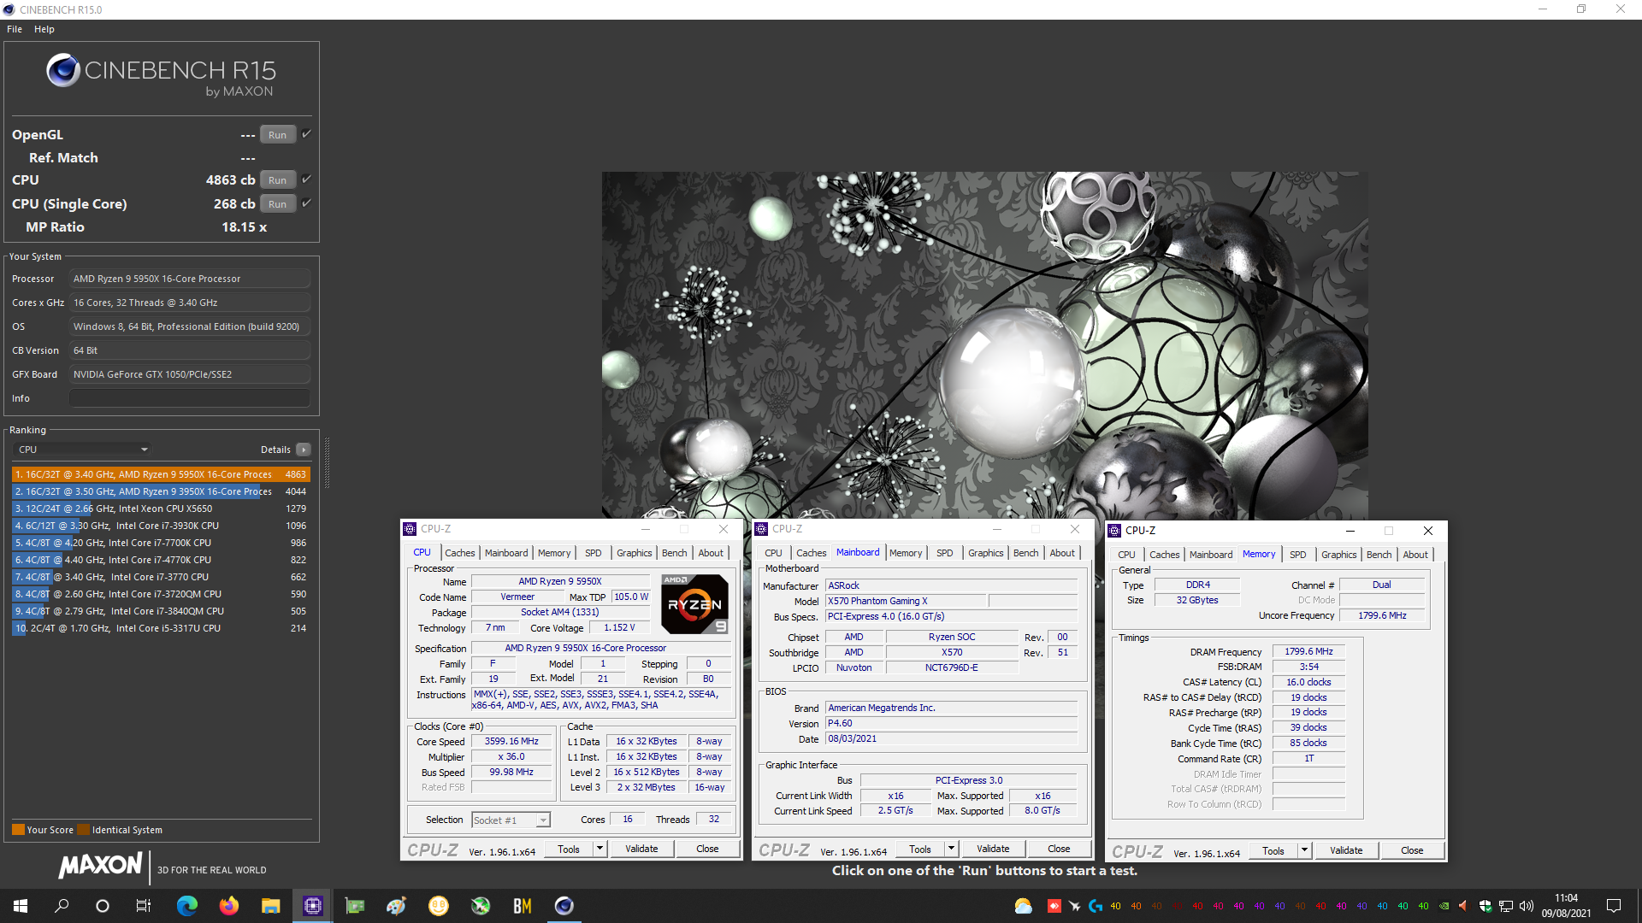Switch to SPD tab in CPU-Z Mainboard window

pos(944,553)
